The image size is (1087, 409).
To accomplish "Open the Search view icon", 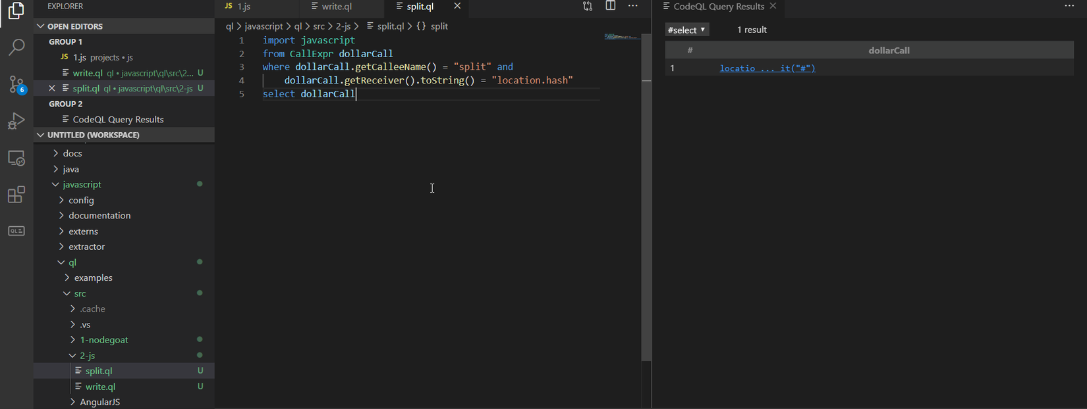I will click(x=16, y=47).
